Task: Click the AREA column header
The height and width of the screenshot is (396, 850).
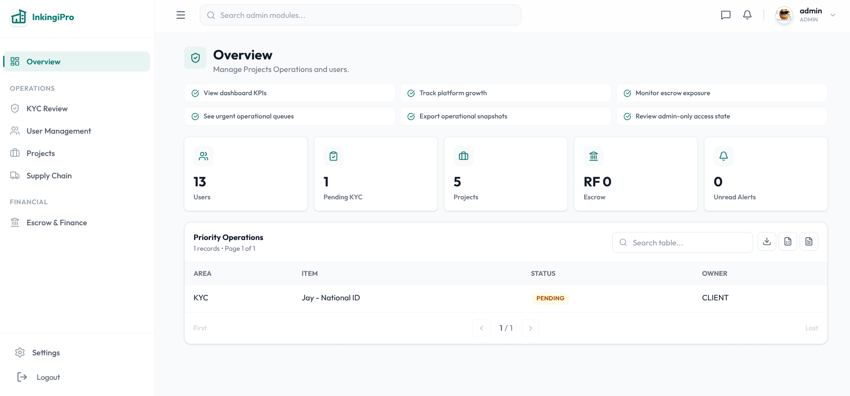Action: coord(202,274)
